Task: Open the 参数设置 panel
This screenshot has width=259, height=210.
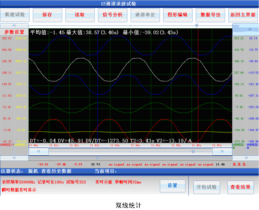Action: click(14, 32)
